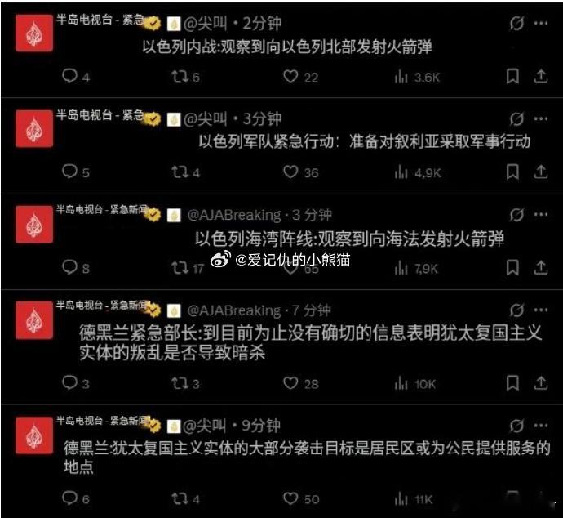Bookmark the tweet with 4.9K views

512,172
